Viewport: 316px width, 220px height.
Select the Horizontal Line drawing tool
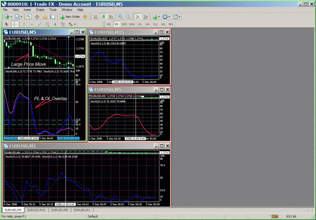(32, 24)
